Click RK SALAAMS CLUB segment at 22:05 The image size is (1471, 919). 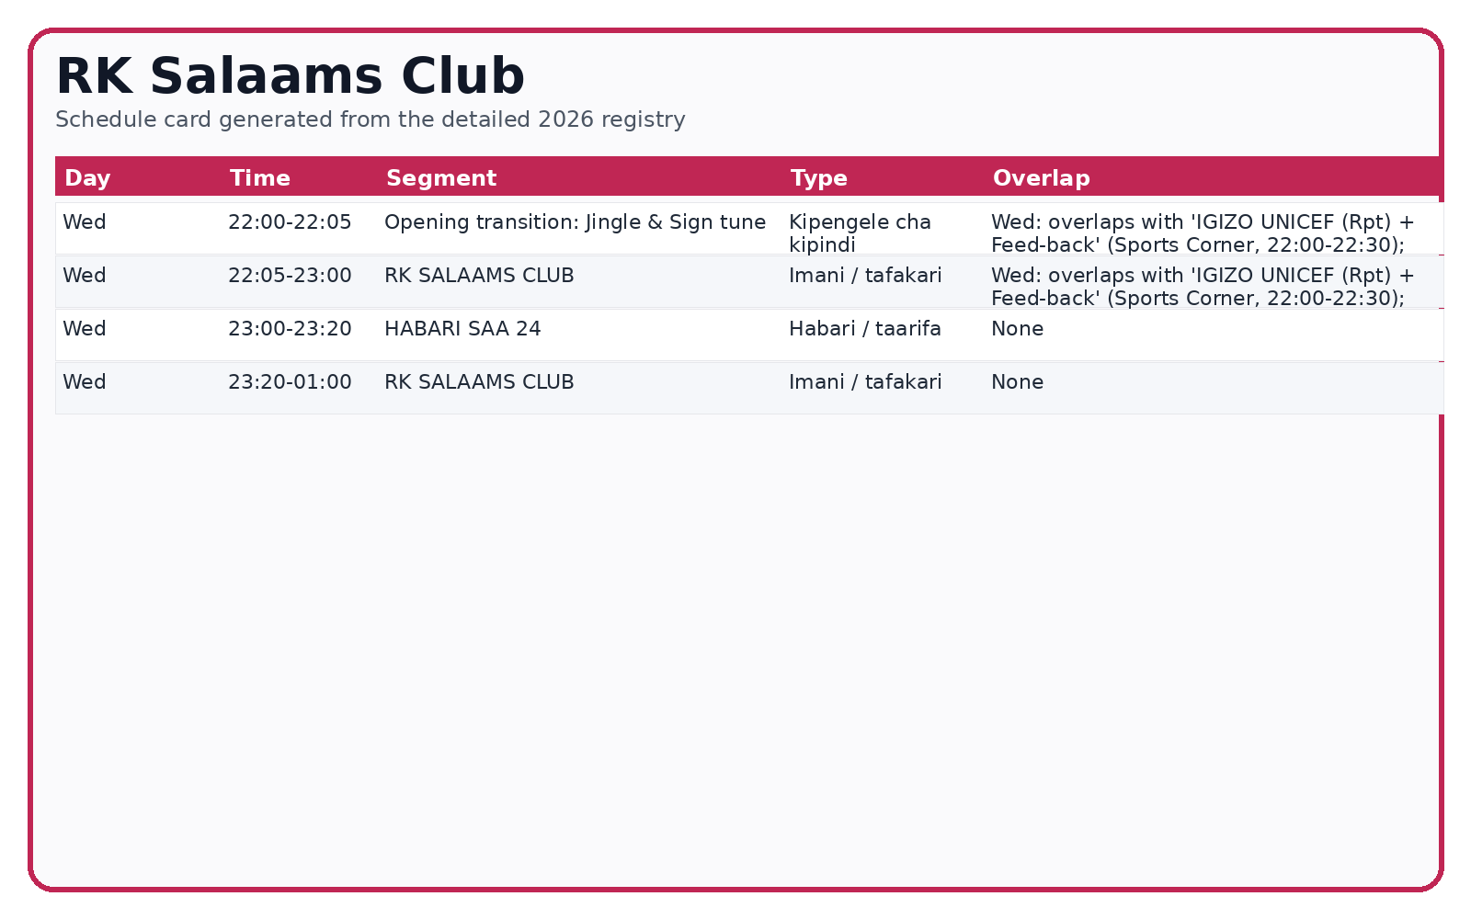pyautogui.click(x=479, y=276)
